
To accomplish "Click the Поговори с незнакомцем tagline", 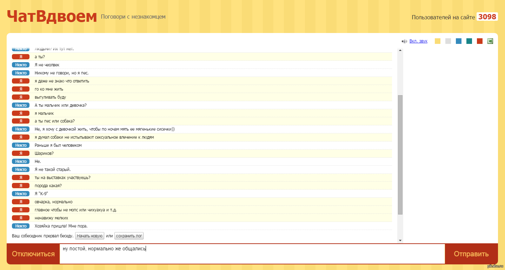I will click(x=133, y=17).
